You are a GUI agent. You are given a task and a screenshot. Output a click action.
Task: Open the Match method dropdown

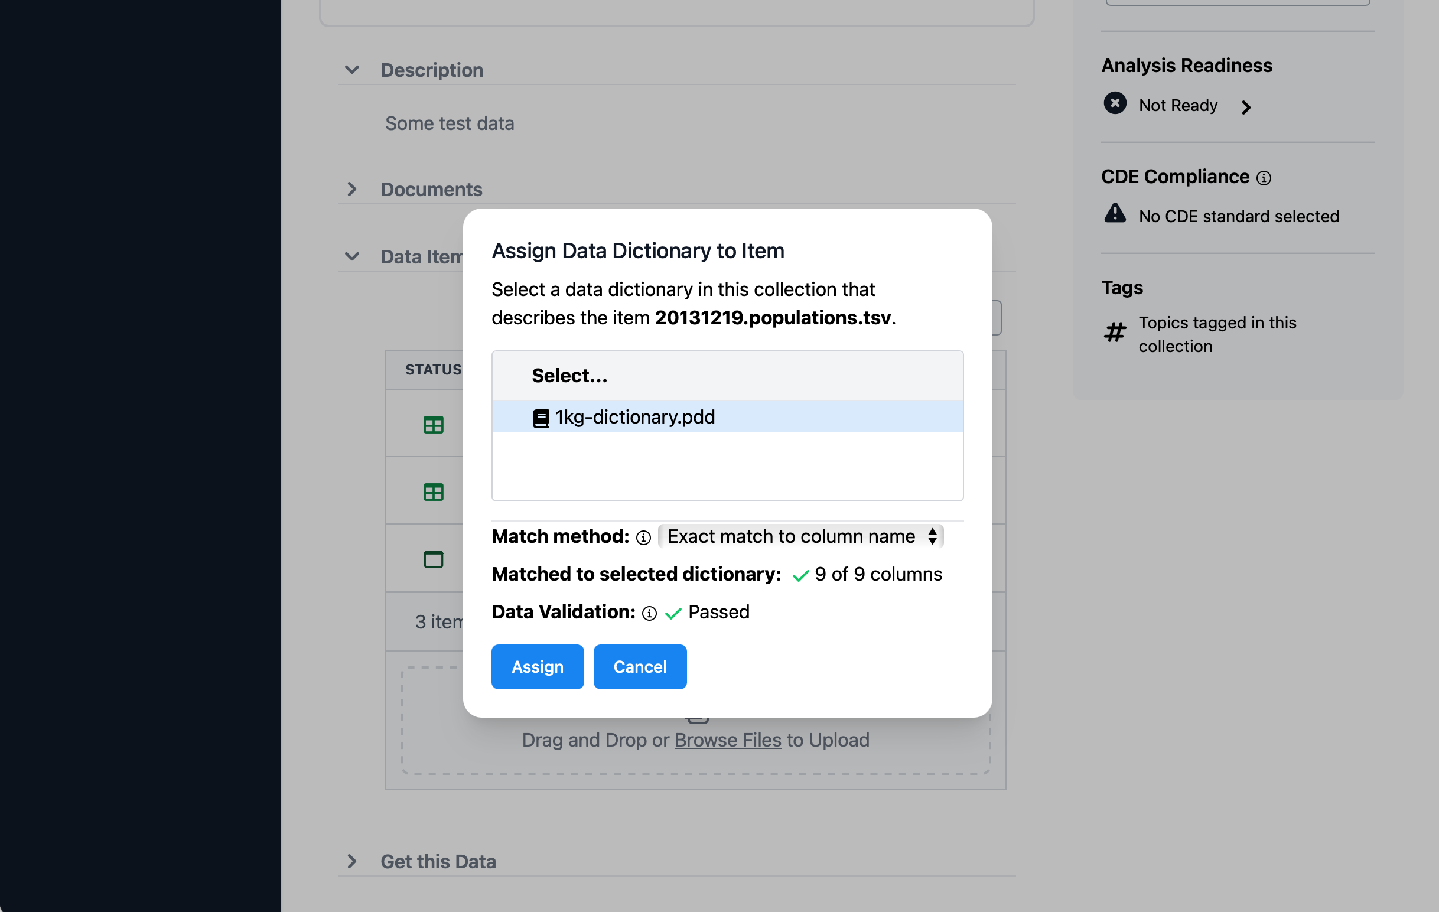[801, 536]
